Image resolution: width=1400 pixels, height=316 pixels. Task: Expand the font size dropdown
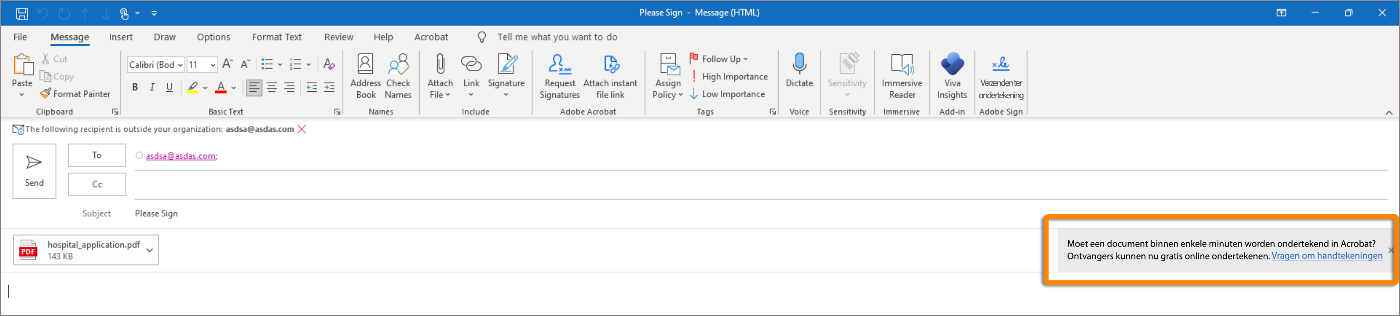pos(213,65)
